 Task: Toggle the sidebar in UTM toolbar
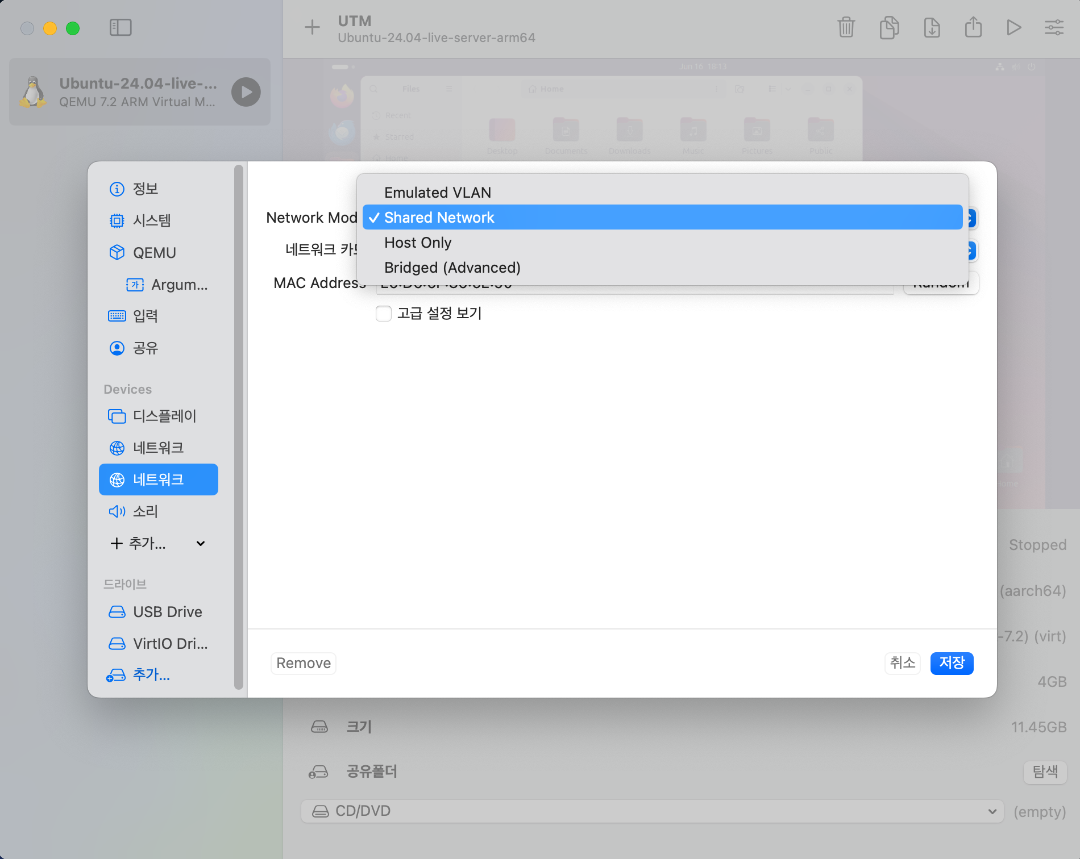pyautogui.click(x=121, y=27)
